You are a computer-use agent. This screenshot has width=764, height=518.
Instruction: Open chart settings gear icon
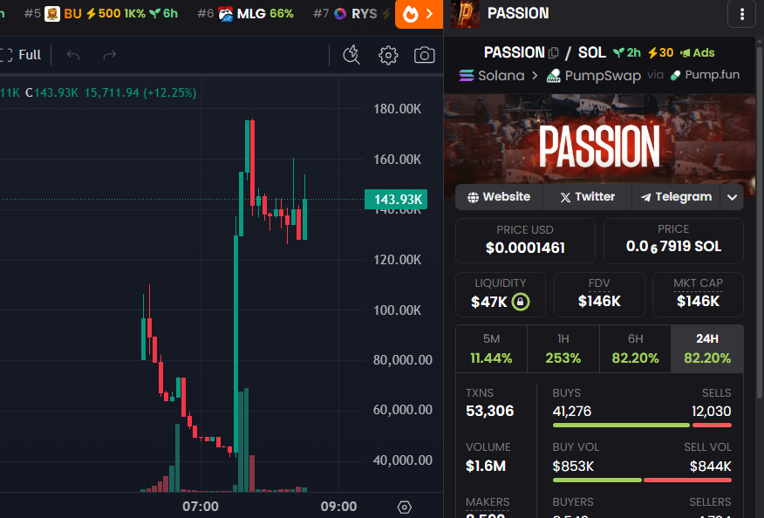click(388, 55)
